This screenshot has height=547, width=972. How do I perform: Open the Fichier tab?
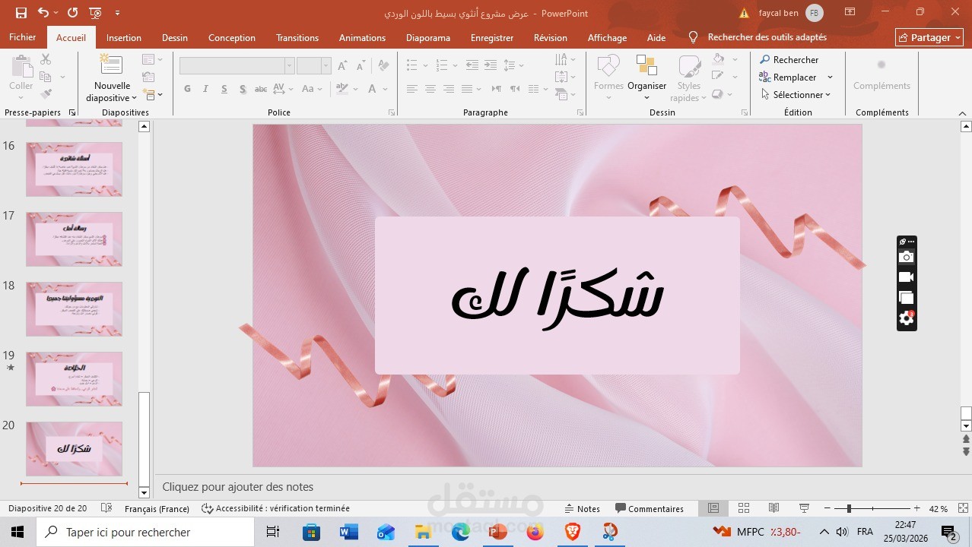(x=23, y=37)
